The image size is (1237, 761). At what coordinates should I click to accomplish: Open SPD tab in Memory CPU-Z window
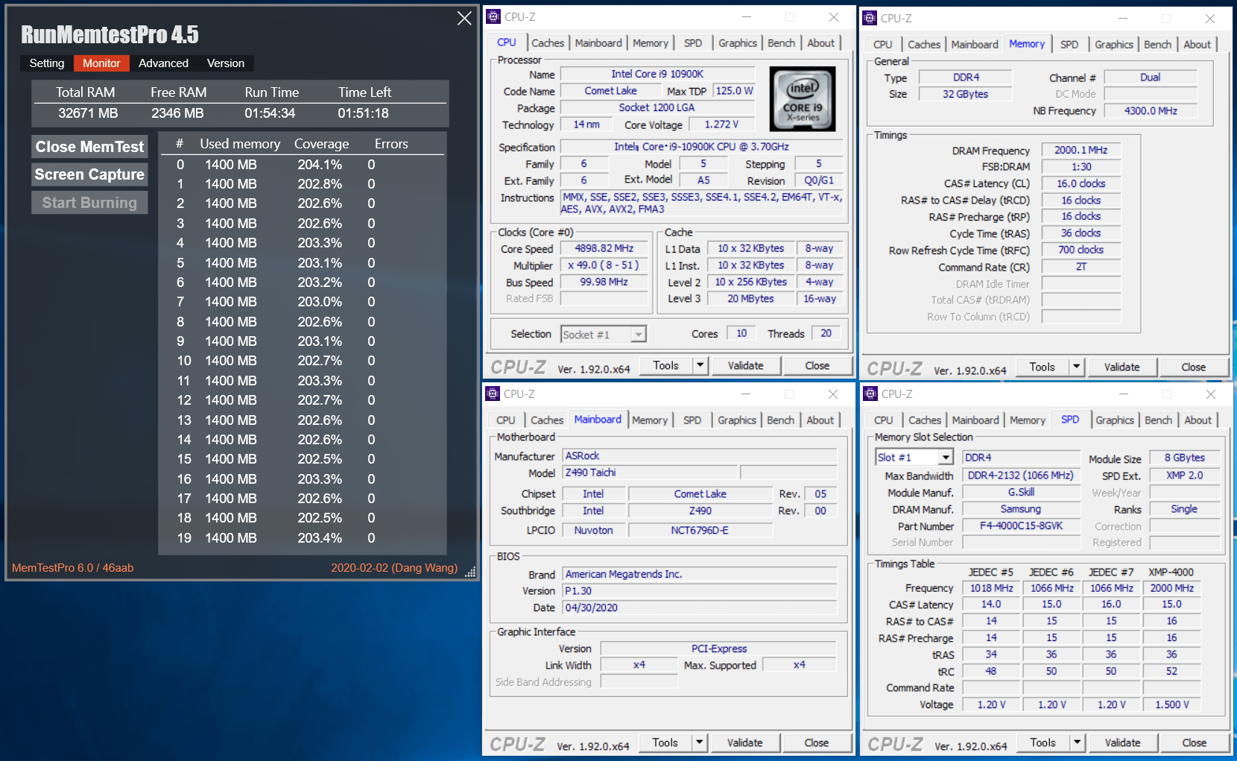coord(1069,45)
